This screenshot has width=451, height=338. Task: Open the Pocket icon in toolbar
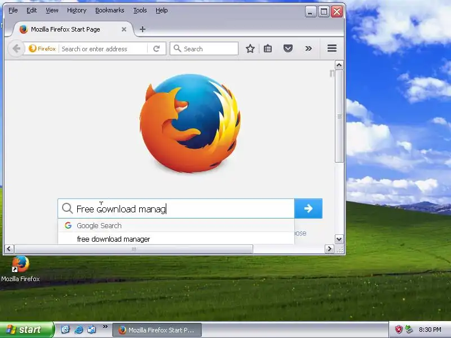click(288, 48)
